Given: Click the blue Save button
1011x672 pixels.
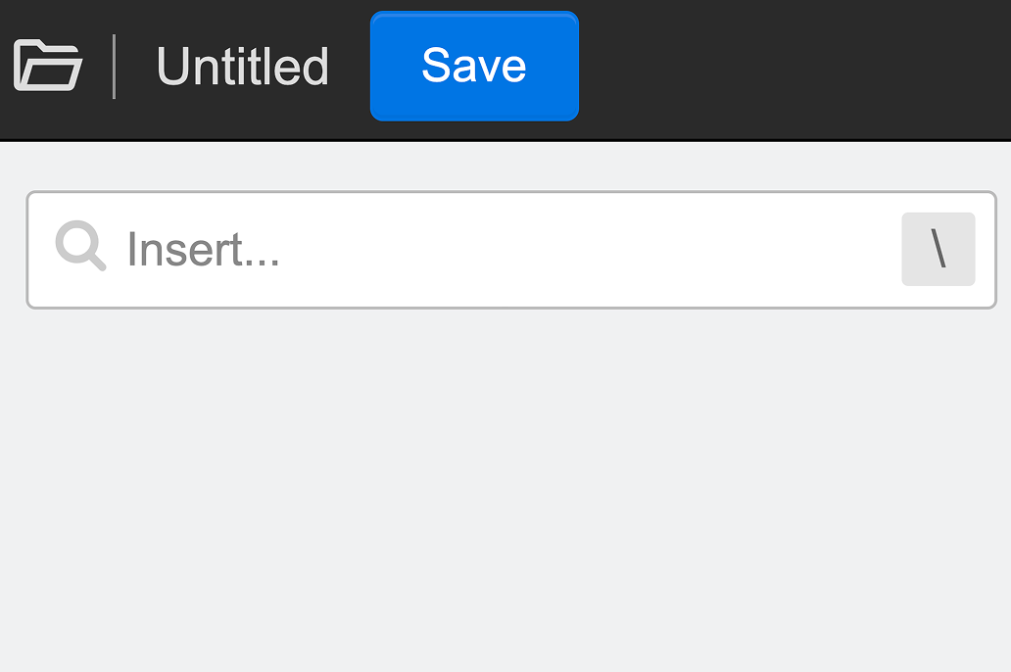Looking at the screenshot, I should click(474, 66).
